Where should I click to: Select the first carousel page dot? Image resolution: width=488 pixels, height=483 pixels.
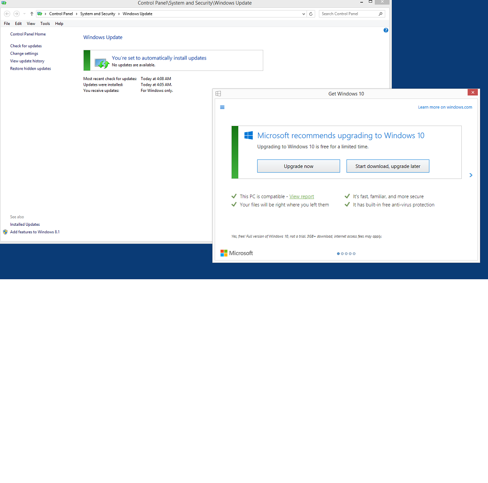click(x=338, y=253)
